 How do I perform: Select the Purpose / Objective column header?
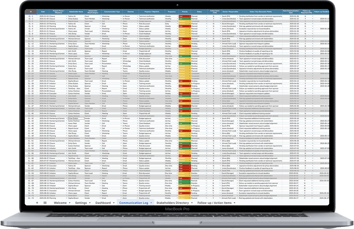pos(152,12)
